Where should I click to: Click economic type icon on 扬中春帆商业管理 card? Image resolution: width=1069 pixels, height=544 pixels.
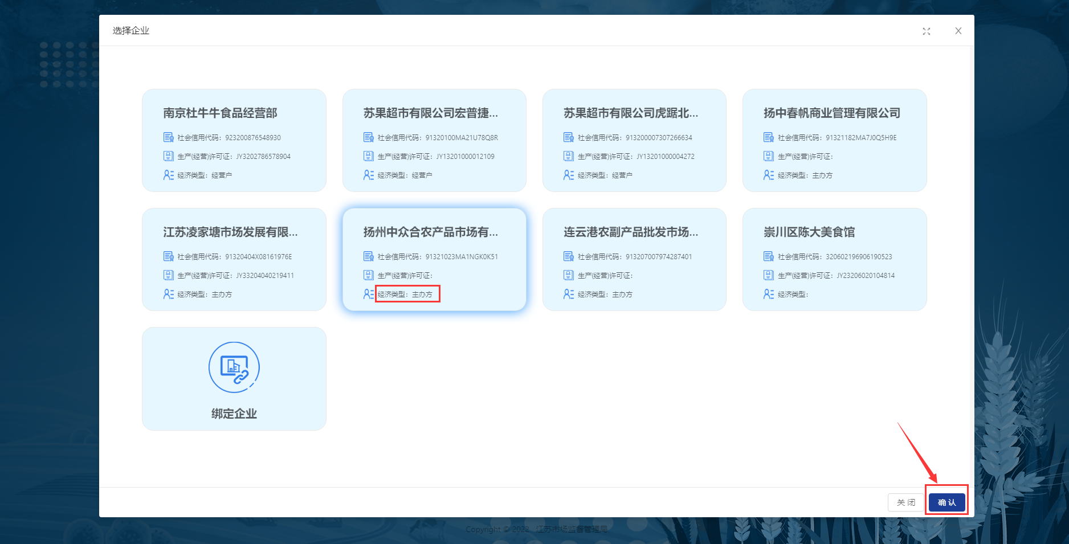pyautogui.click(x=768, y=175)
